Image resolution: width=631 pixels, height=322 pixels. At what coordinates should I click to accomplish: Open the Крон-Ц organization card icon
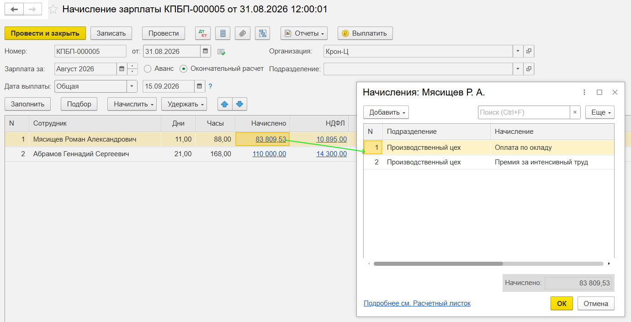(x=529, y=51)
